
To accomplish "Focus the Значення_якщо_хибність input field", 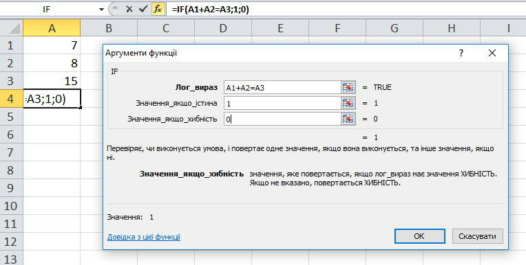I will click(282, 119).
